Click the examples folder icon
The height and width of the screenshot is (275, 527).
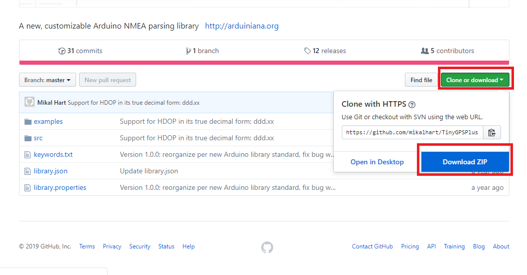pyautogui.click(x=28, y=122)
